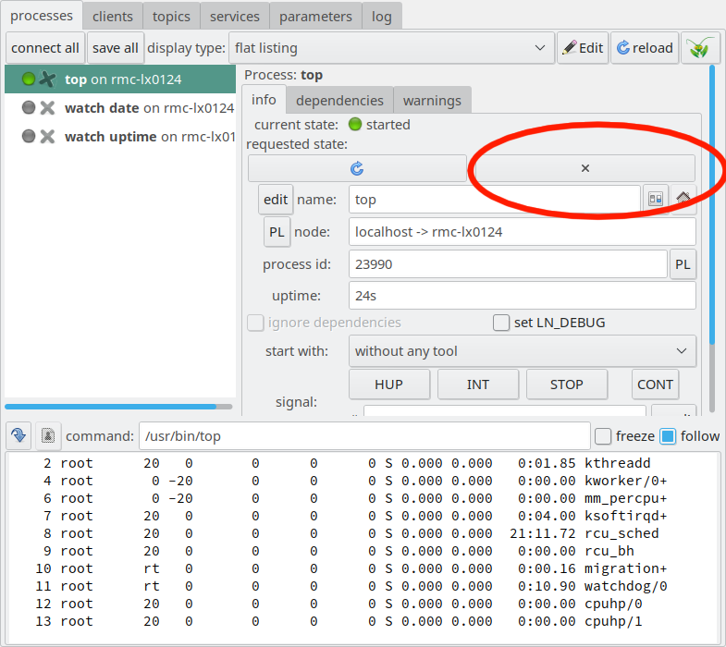Click the PL button beside process id
This screenshot has width=726, height=647.
pos(683,264)
